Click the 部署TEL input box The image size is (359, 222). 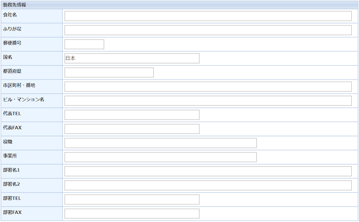click(132, 199)
